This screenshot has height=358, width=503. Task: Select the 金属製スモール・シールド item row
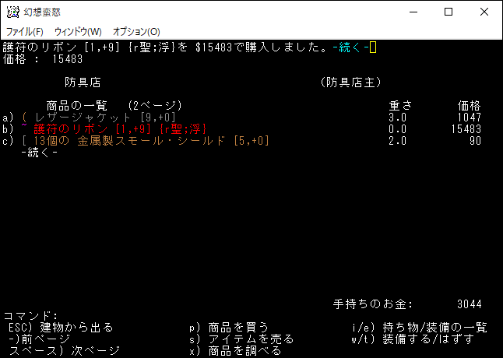[242, 141]
